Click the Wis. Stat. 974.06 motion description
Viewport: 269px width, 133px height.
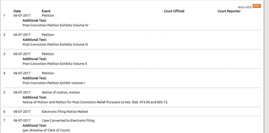point(95,102)
